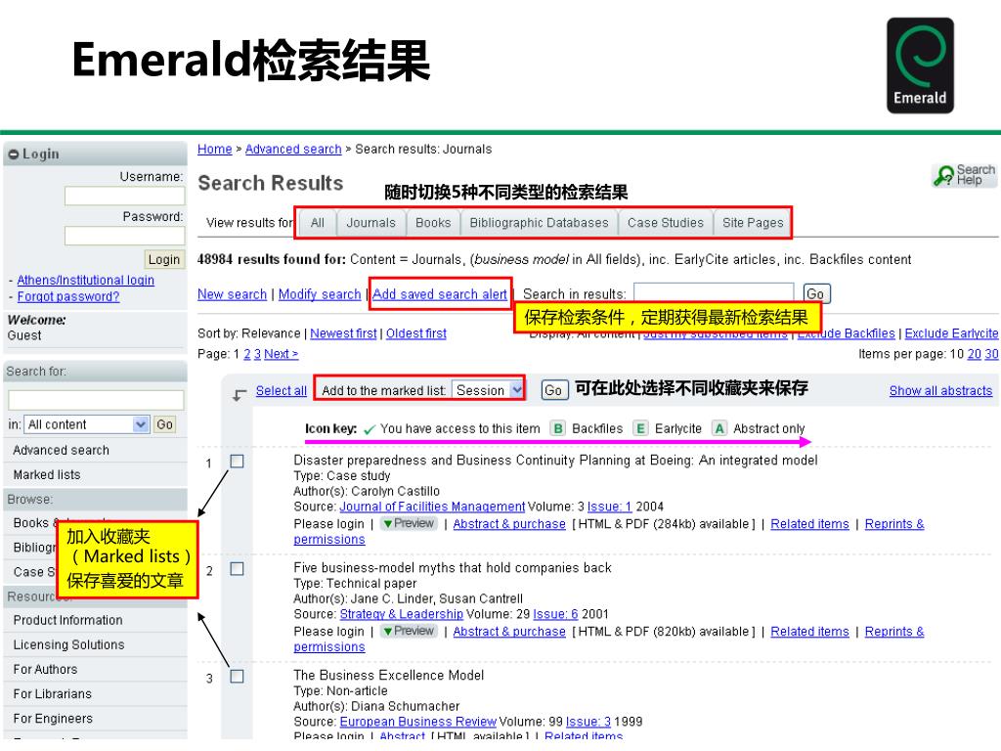1001x751 pixels.
Task: Click the Earlycite E icon key
Action: [x=640, y=428]
